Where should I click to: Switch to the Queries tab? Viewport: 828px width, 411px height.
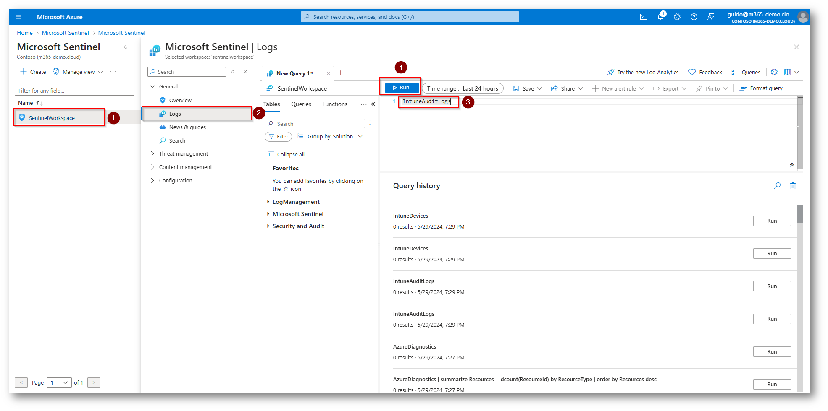pyautogui.click(x=301, y=104)
